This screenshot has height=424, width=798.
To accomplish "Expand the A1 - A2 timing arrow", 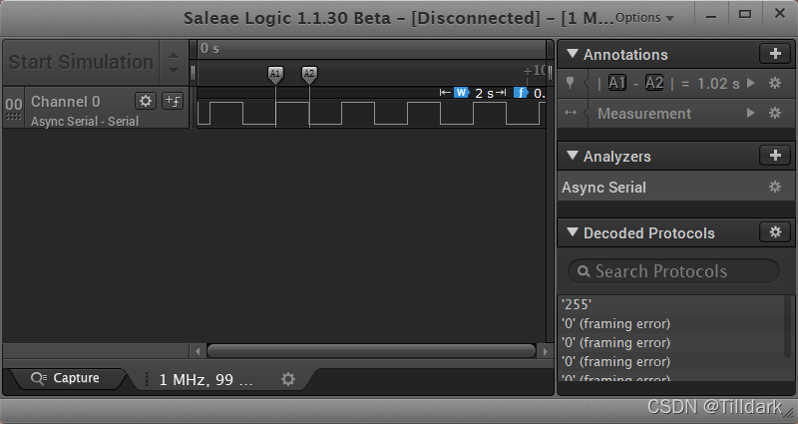I will click(x=751, y=83).
